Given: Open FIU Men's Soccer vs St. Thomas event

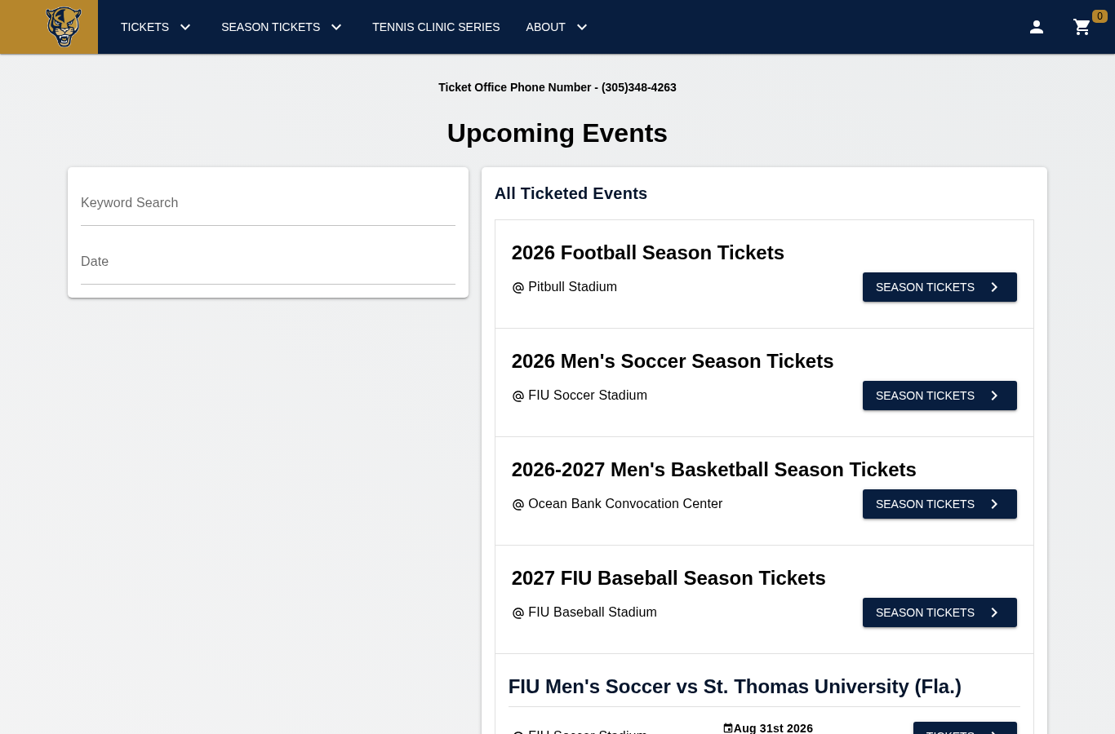Looking at the screenshot, I should pyautogui.click(x=735, y=687).
